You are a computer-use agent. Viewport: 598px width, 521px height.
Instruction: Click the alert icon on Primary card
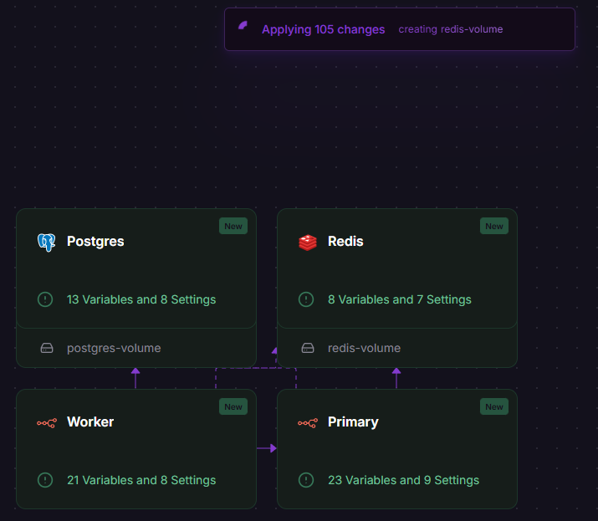pos(306,480)
